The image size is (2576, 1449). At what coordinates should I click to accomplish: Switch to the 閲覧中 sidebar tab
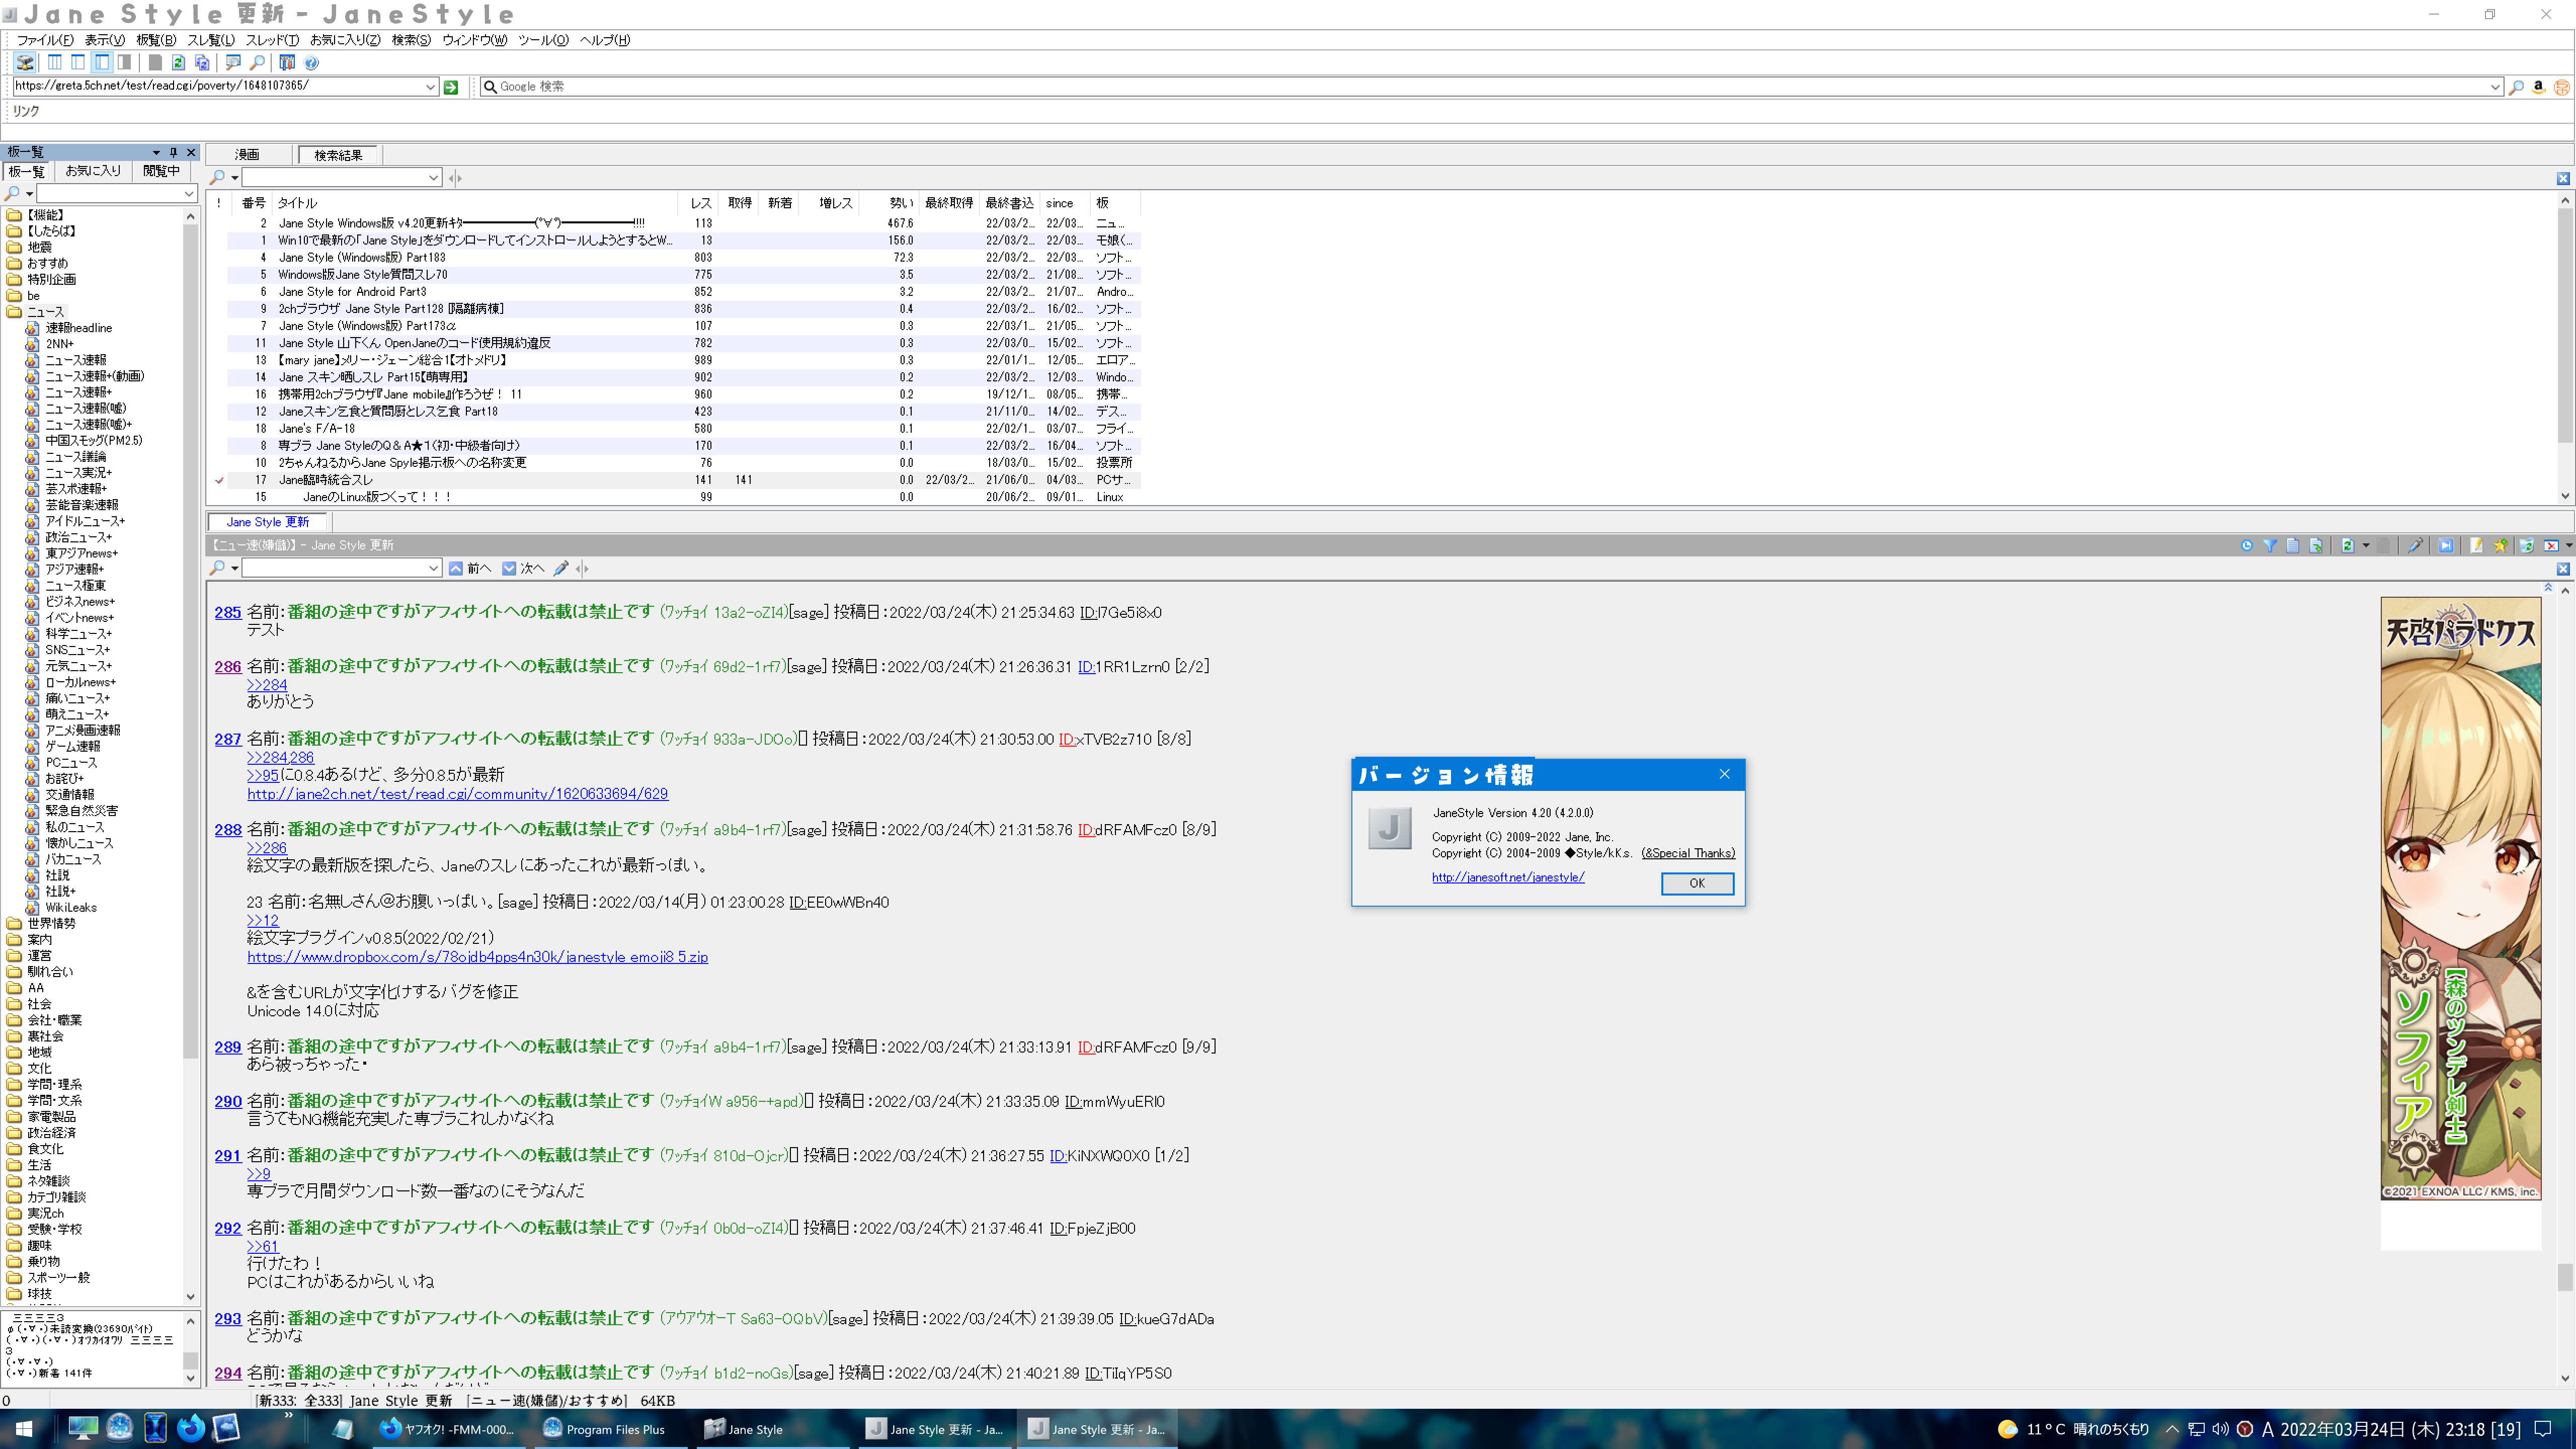click(161, 171)
